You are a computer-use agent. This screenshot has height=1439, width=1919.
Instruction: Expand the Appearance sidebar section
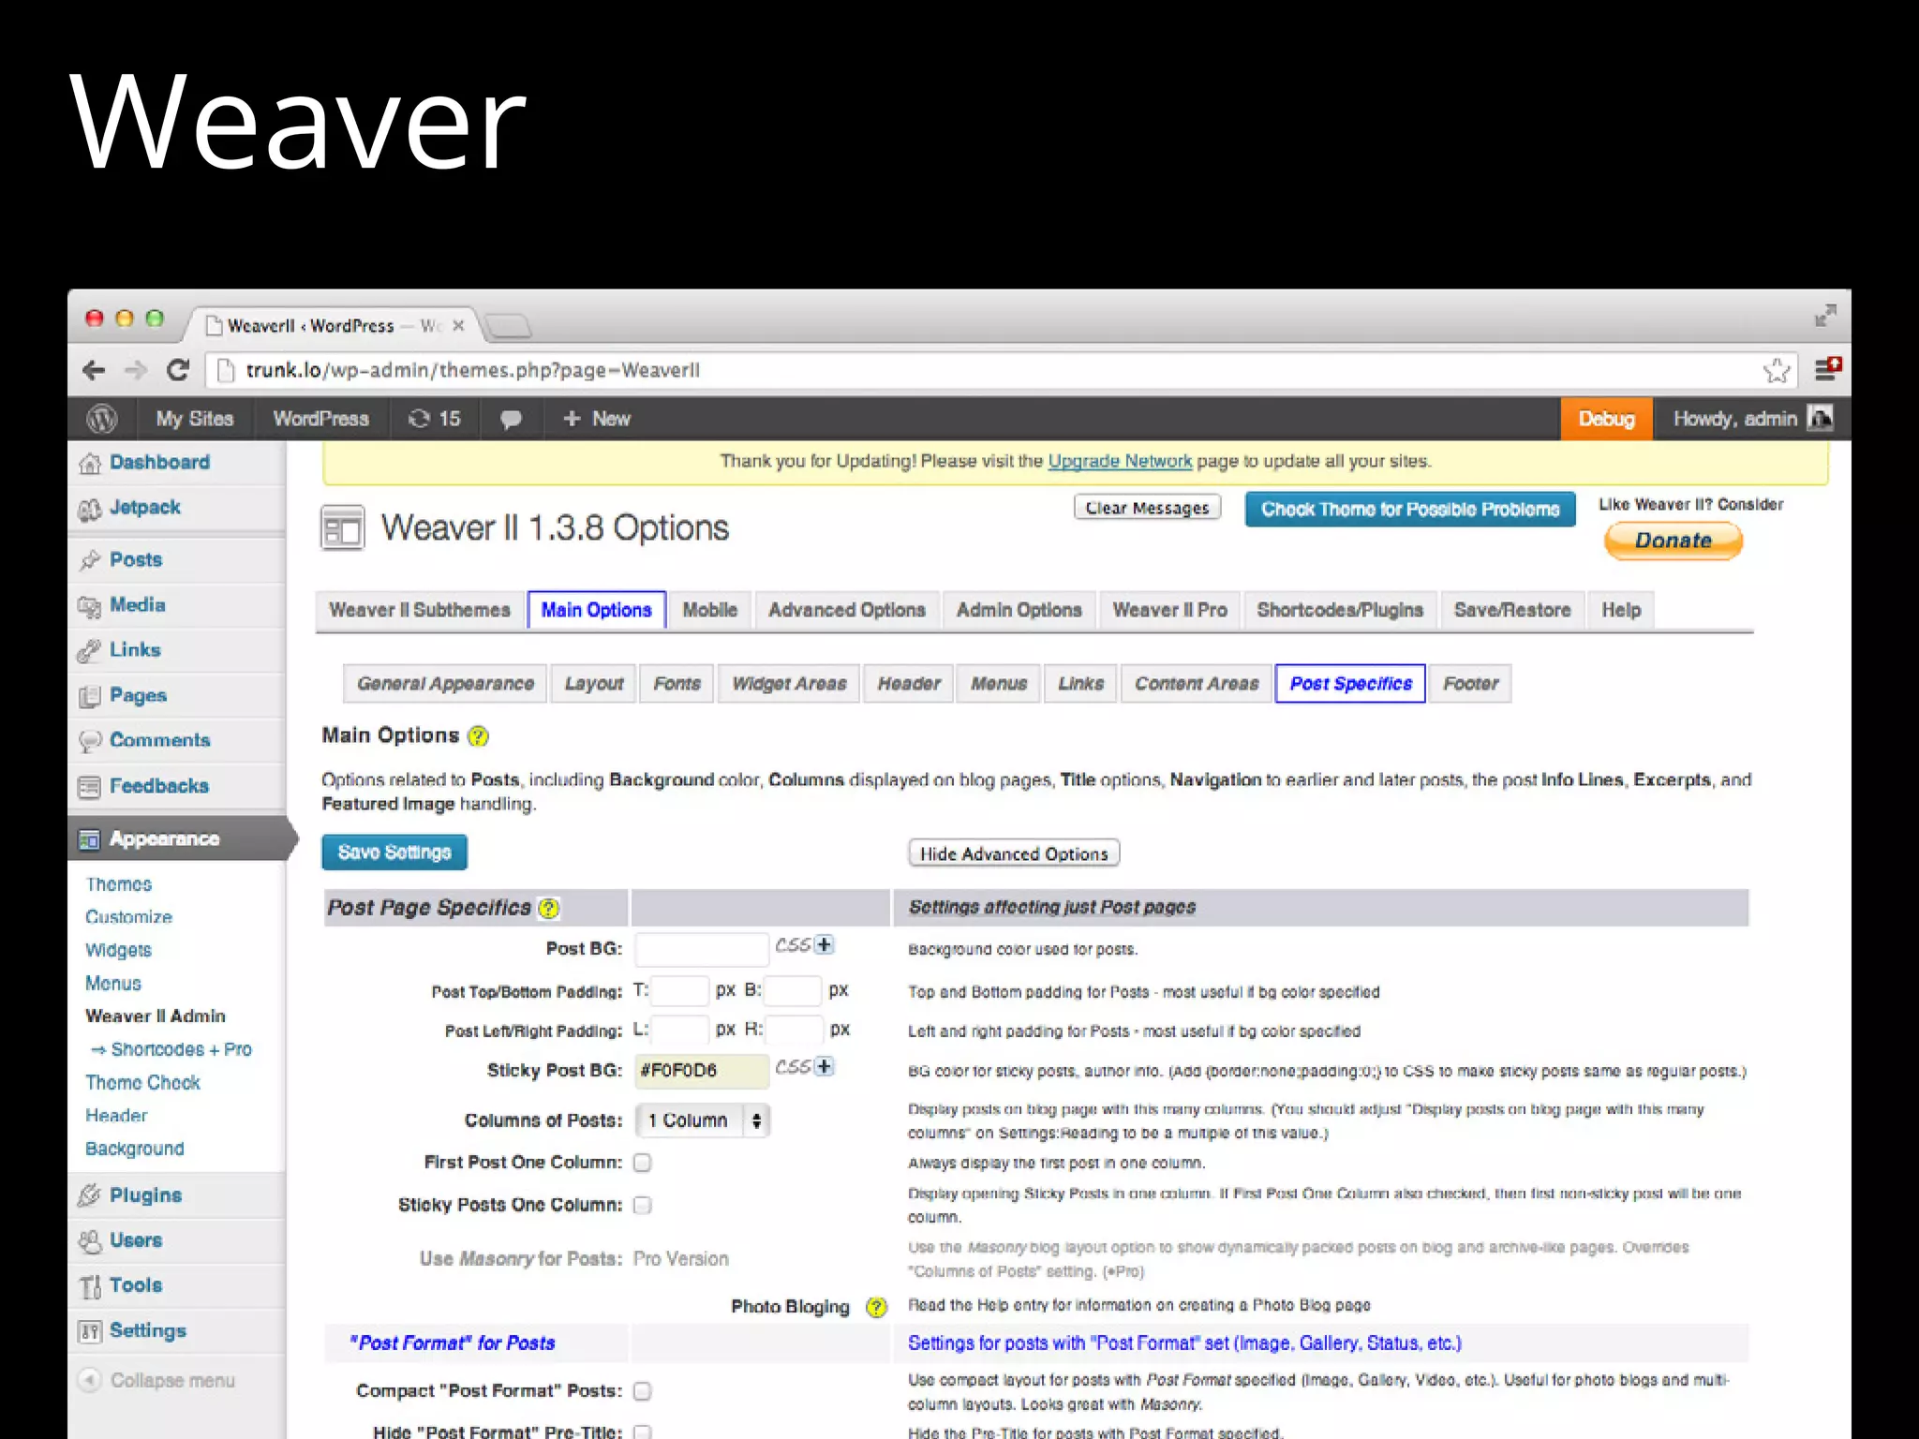(178, 838)
